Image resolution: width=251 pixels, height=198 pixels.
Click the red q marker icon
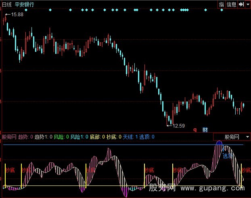click(x=195, y=130)
